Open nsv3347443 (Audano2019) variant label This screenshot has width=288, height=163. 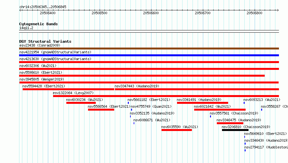(137, 86)
